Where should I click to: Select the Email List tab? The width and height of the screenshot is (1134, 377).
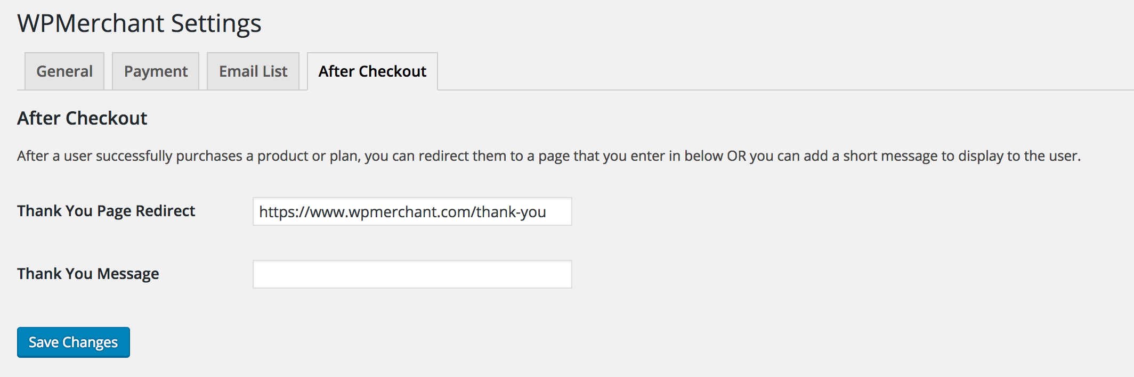[x=253, y=71]
